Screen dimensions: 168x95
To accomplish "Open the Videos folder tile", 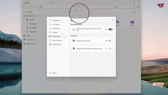I will (x=132, y=23).
